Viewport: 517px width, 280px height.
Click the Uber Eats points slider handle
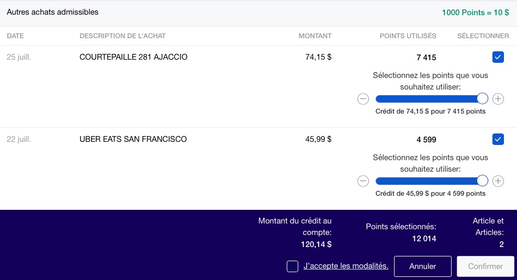(x=482, y=181)
